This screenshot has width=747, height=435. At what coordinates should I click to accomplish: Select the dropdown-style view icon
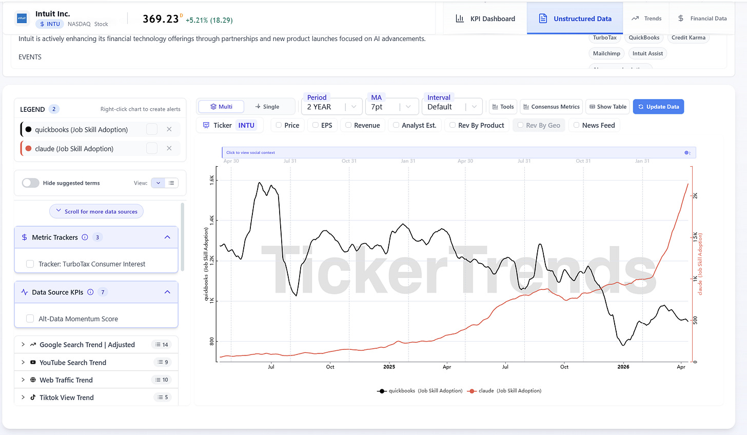coord(158,183)
